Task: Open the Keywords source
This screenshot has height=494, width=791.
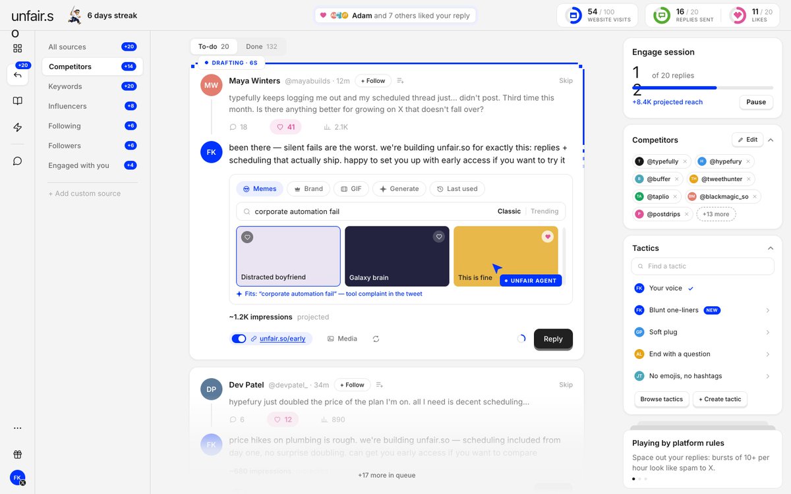Action: [x=92, y=86]
